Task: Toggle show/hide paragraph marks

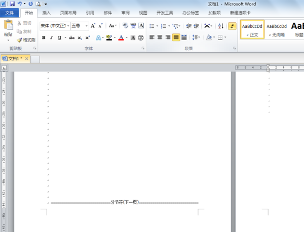Action: pyautogui.click(x=232, y=26)
